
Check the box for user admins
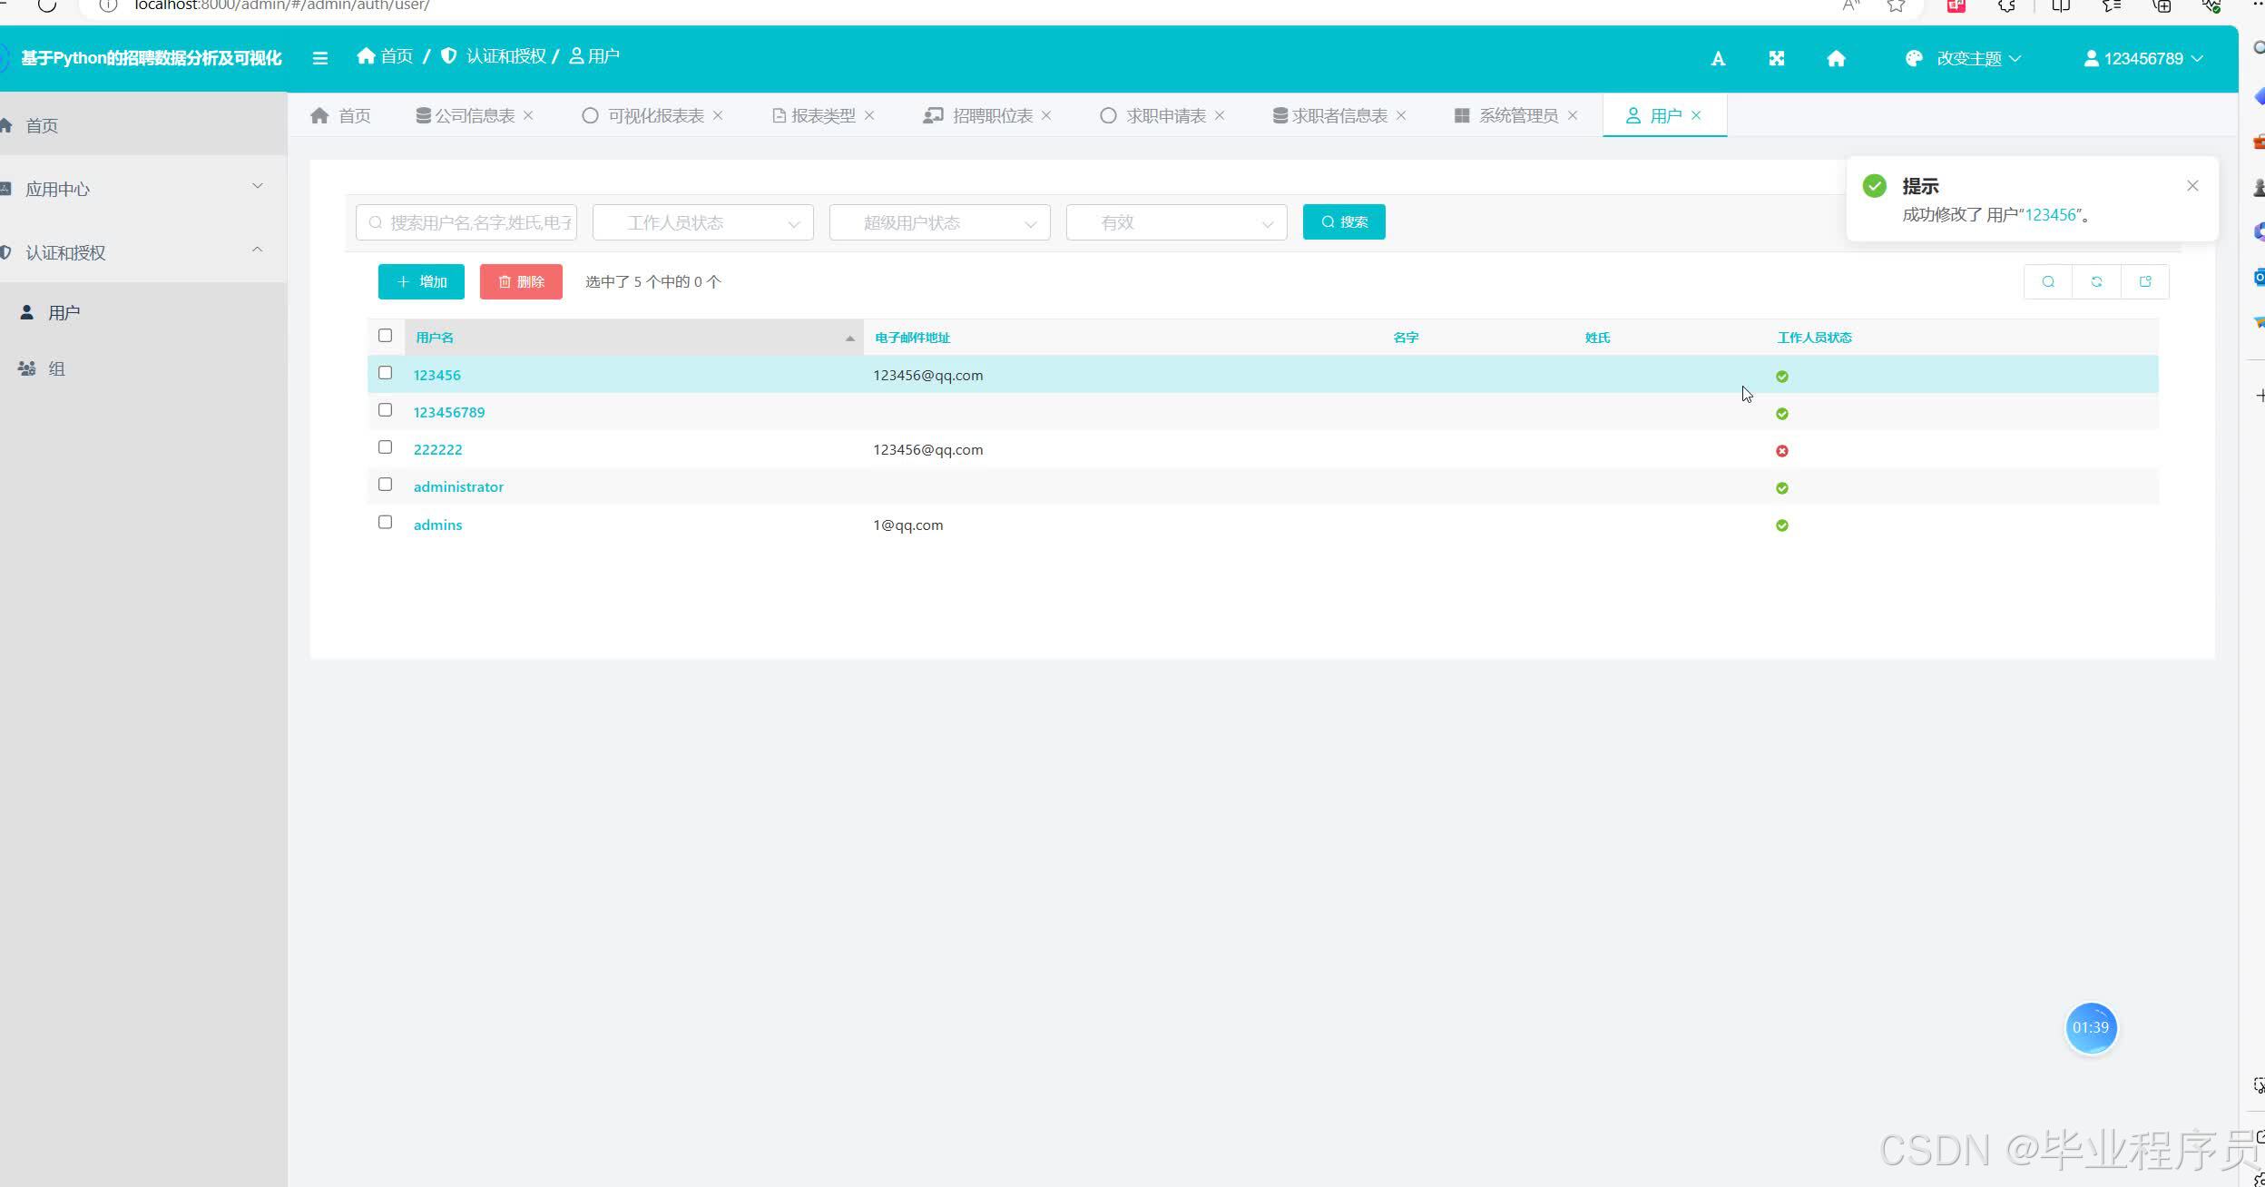385,523
